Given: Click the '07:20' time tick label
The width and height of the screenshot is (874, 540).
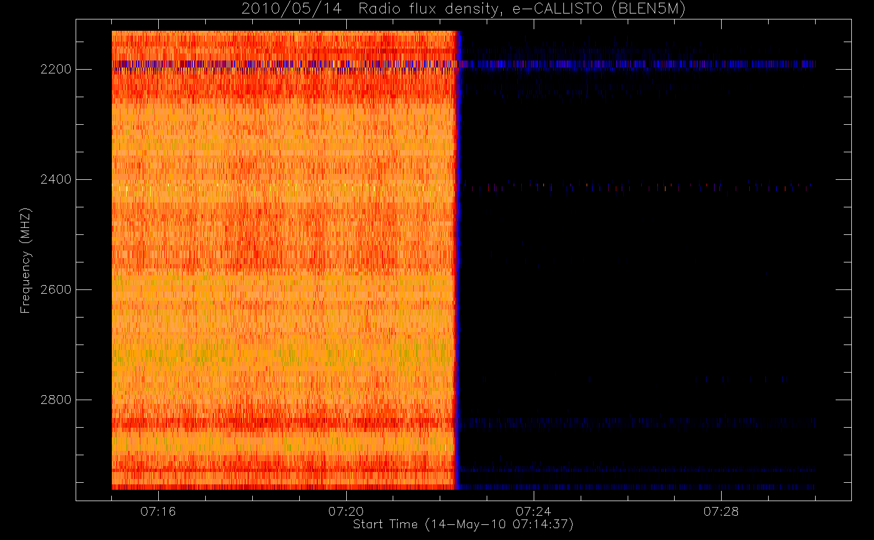Looking at the screenshot, I should [346, 511].
